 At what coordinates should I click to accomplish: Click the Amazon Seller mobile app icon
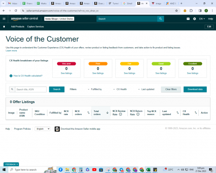coord(57,129)
